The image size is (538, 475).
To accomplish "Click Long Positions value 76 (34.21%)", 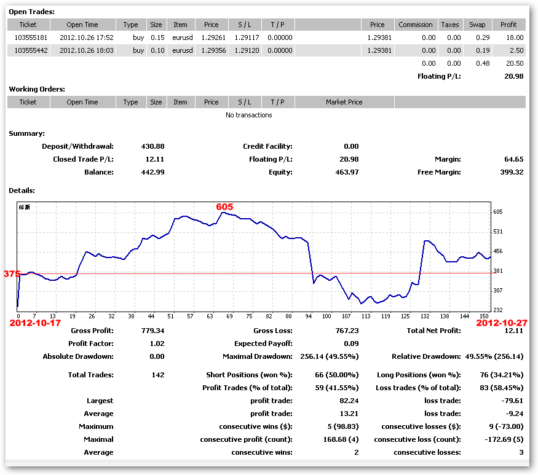I will click(x=502, y=375).
